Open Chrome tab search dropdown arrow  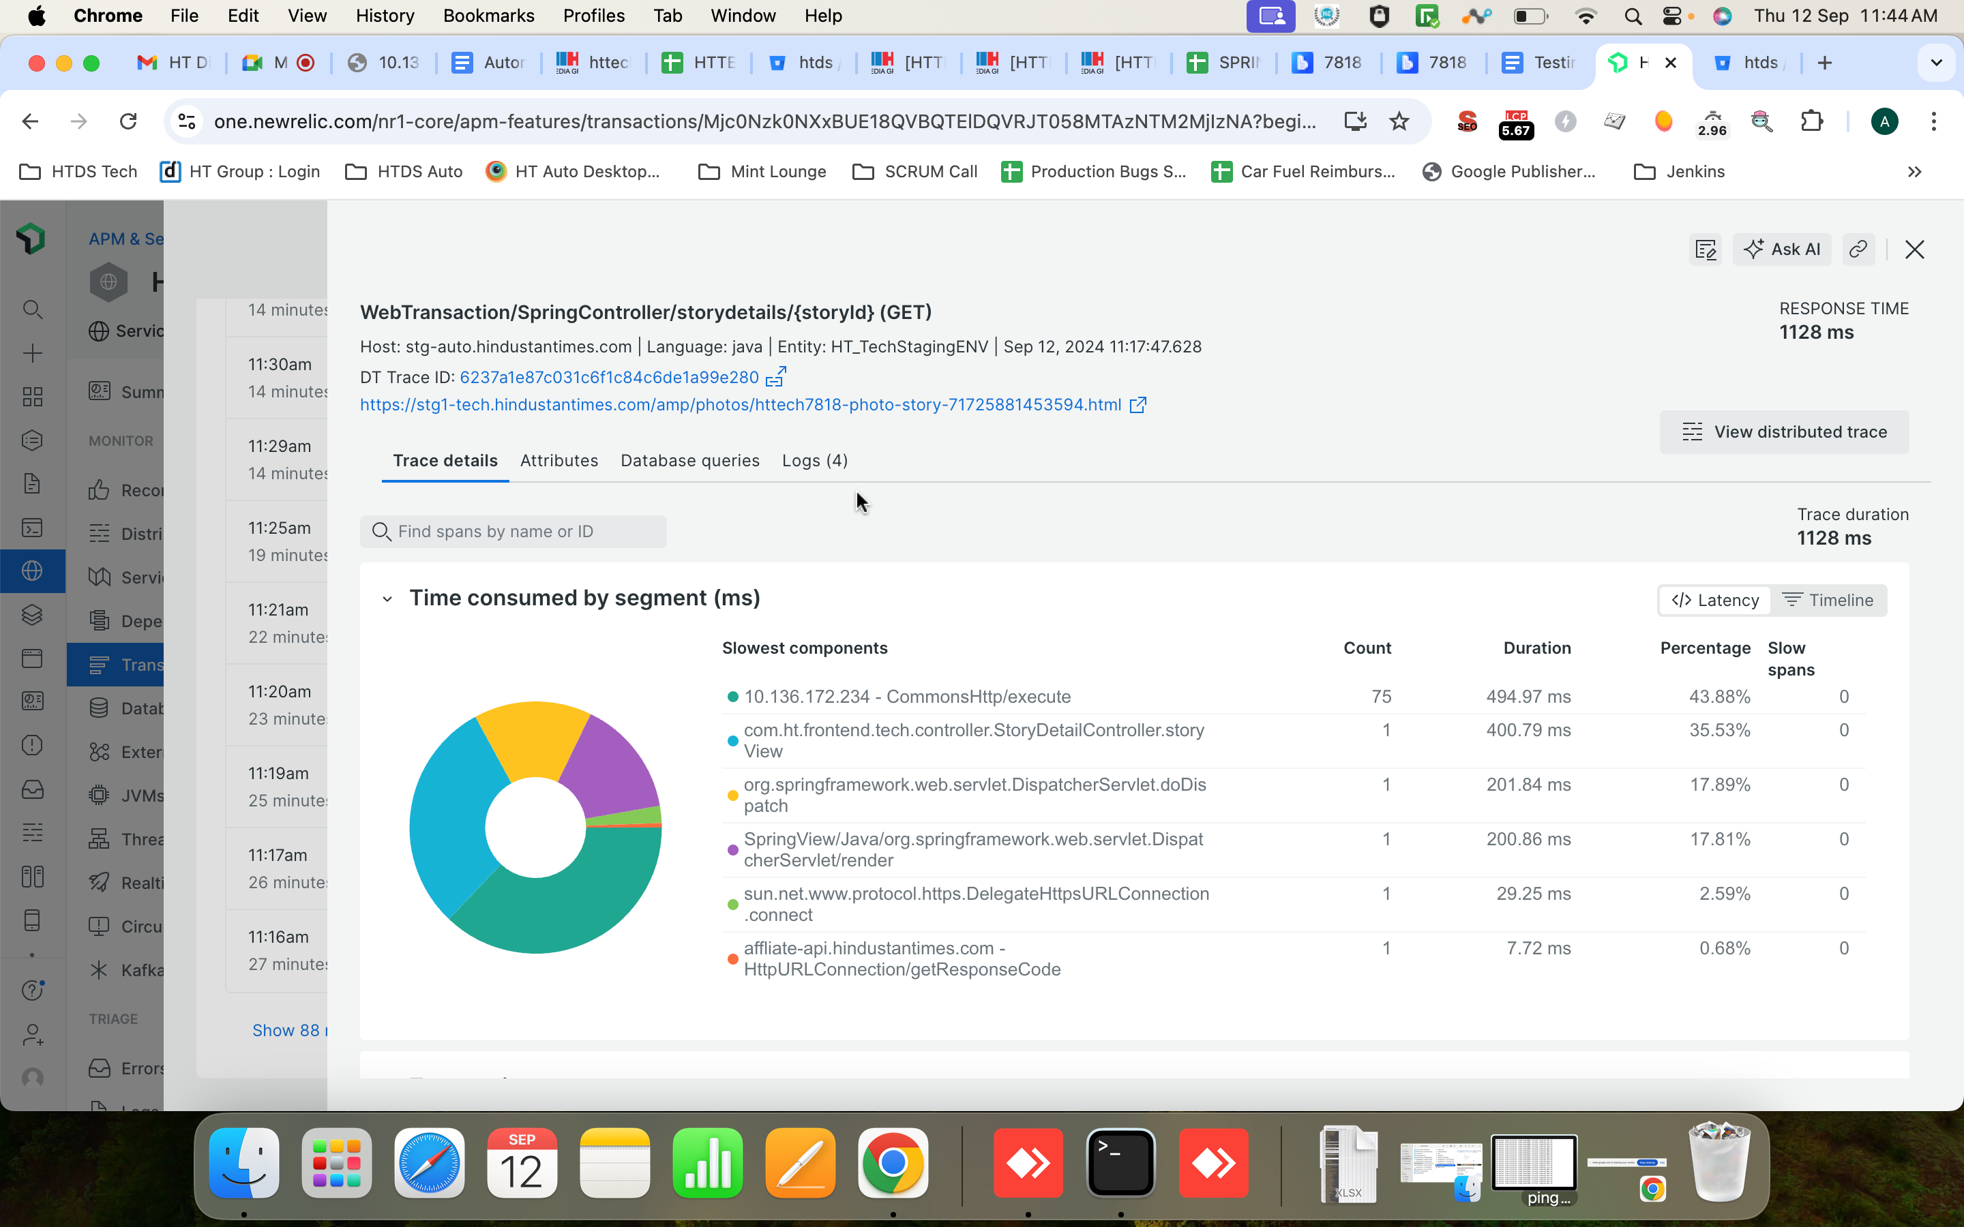pyautogui.click(x=1935, y=63)
